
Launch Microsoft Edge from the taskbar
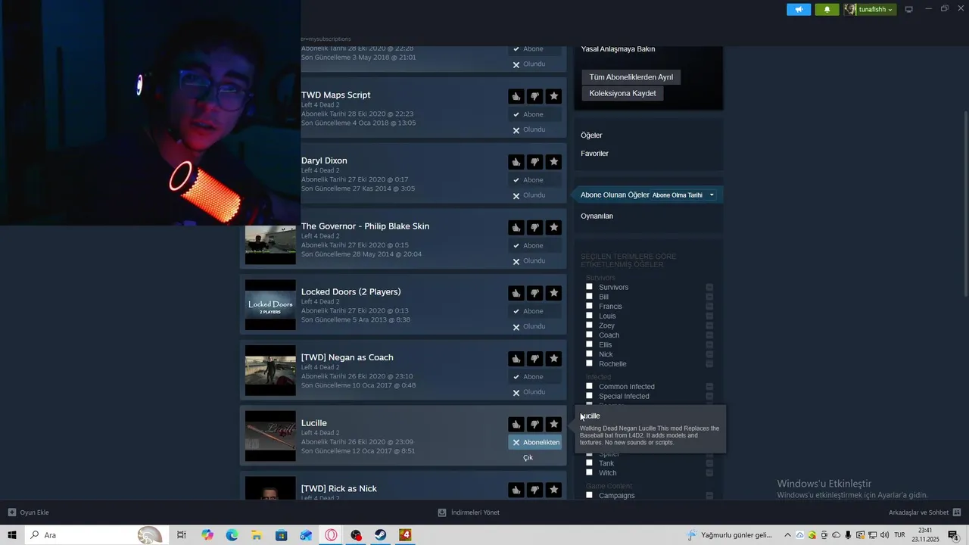click(232, 535)
